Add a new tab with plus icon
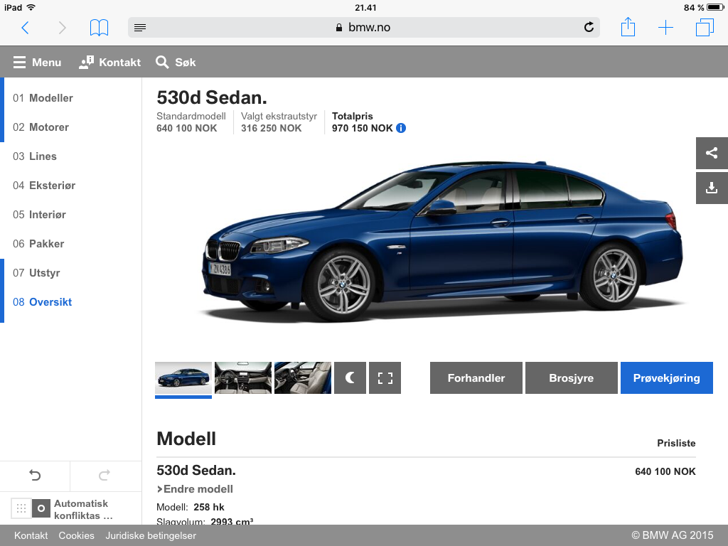Screen dimensions: 728x546 click(665, 28)
